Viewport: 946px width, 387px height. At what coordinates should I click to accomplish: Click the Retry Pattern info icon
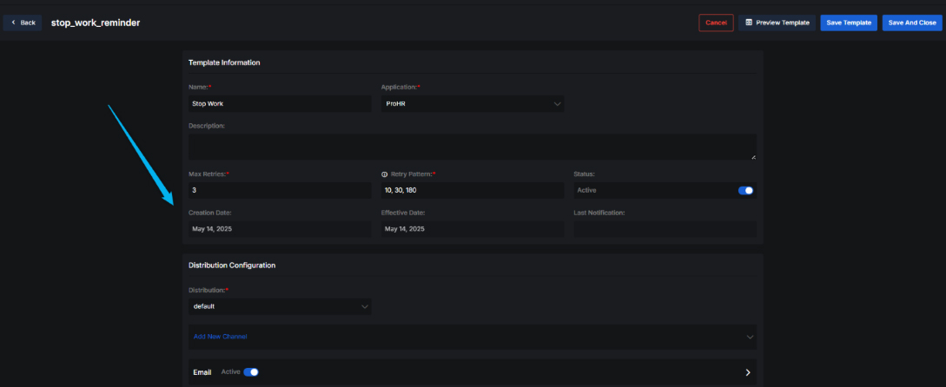384,174
